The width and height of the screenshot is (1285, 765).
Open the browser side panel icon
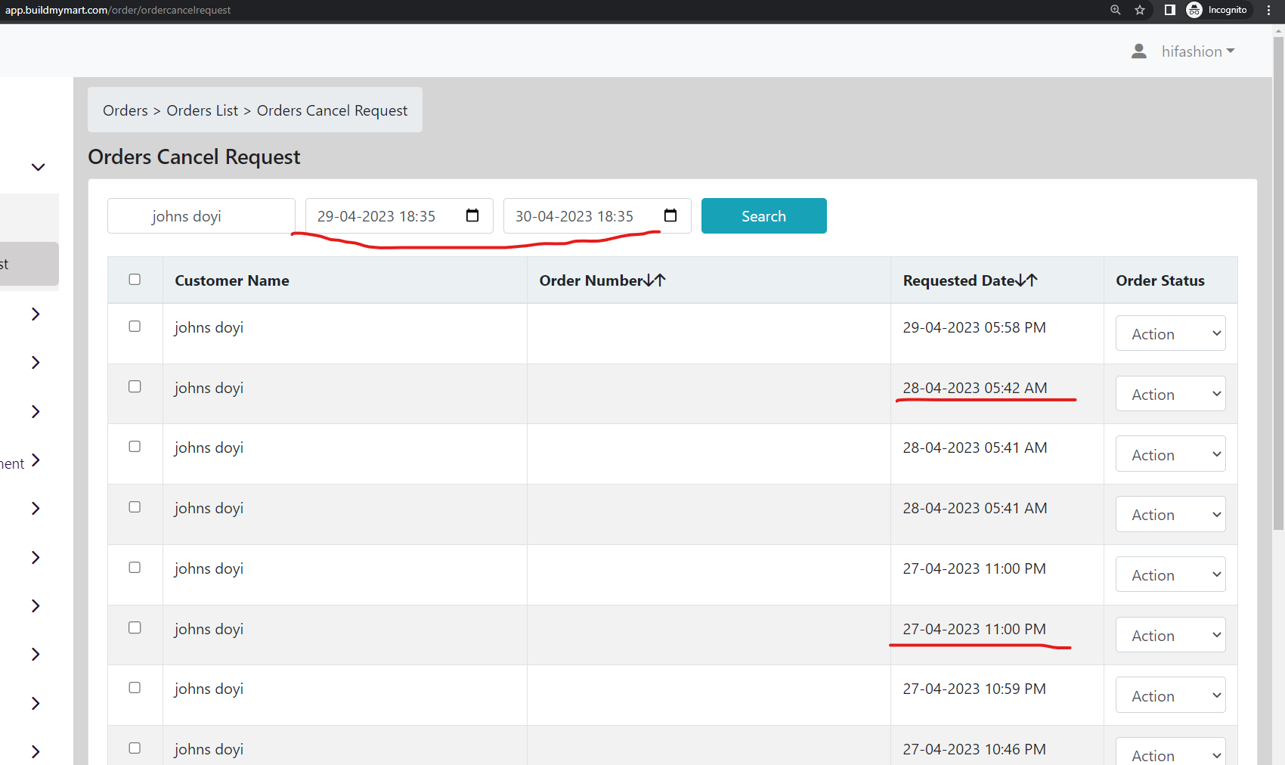point(1169,10)
